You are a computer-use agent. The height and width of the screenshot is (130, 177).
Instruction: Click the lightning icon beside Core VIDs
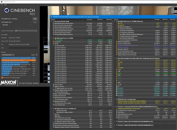click(x=55, y=40)
